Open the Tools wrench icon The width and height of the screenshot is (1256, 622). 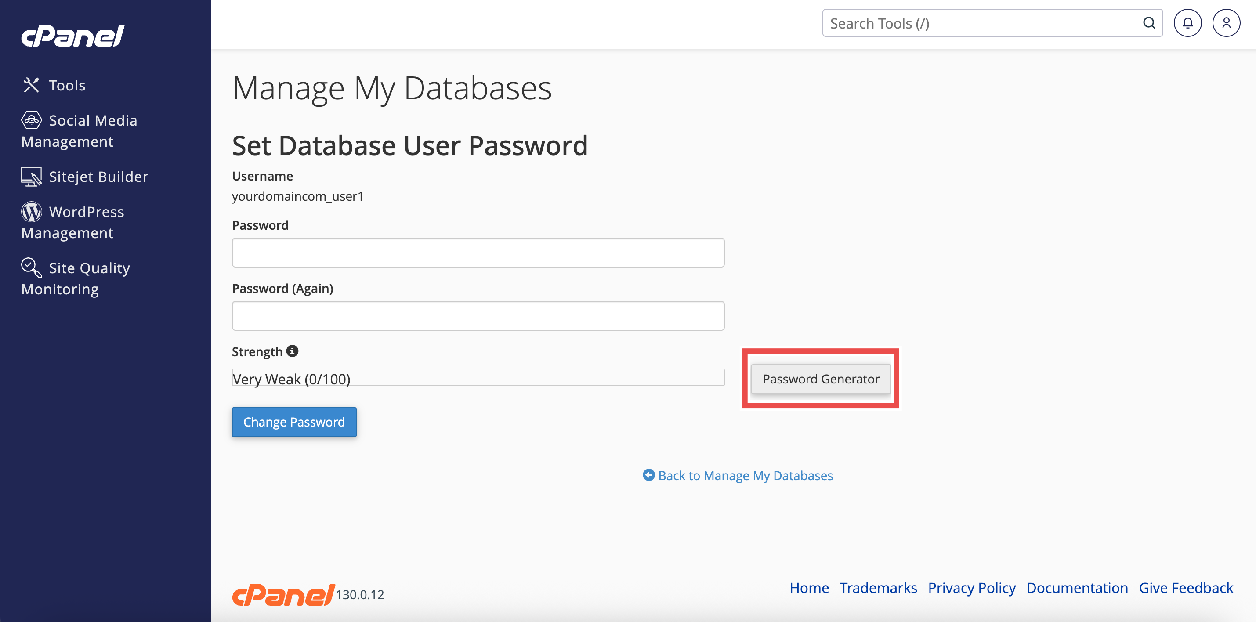coord(31,85)
